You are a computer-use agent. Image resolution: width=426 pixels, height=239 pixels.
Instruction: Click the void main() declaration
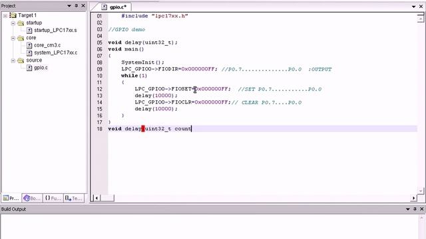pos(126,49)
